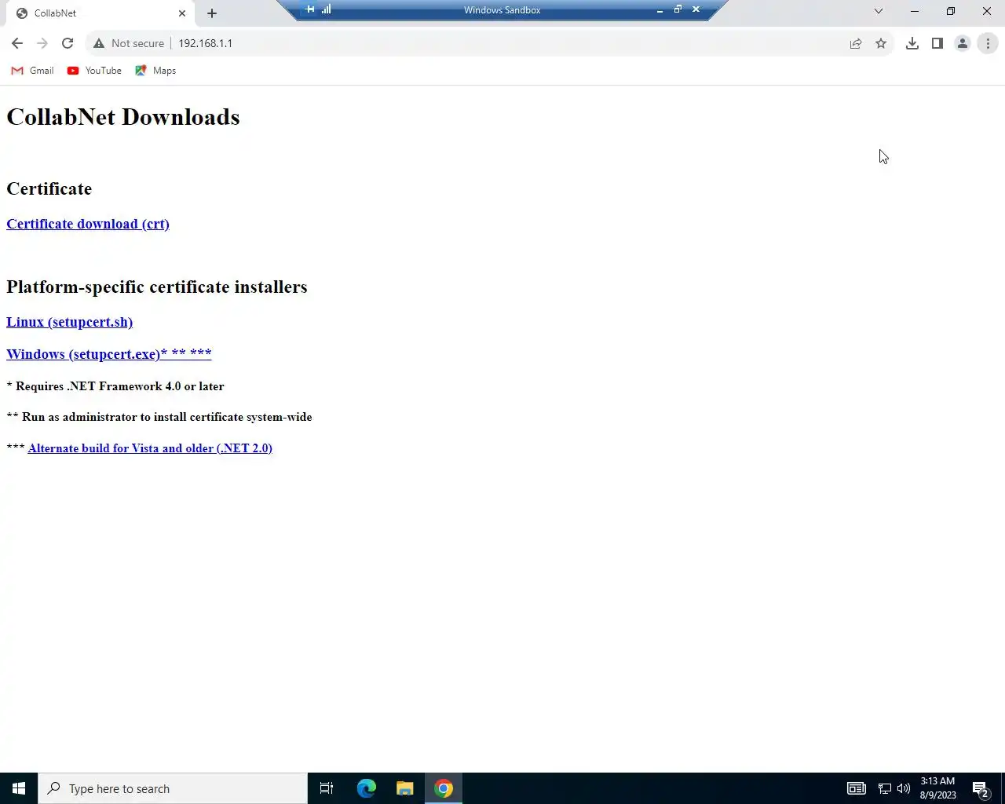The height and width of the screenshot is (804, 1005).
Task: Open the YouTube bookmark
Action: coord(94,71)
